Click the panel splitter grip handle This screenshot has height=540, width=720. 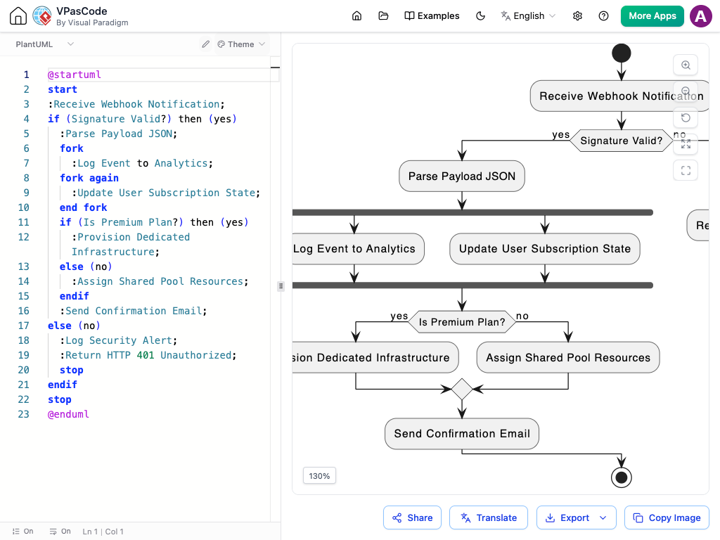coord(281,286)
